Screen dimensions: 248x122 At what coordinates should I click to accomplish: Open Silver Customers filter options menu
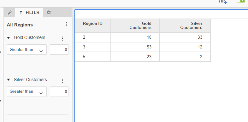[x=62, y=81]
